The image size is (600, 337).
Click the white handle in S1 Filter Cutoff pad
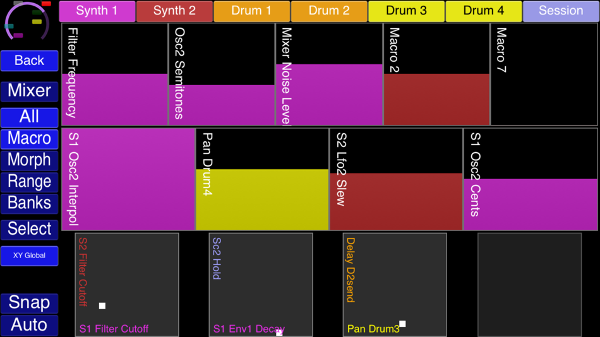(102, 305)
